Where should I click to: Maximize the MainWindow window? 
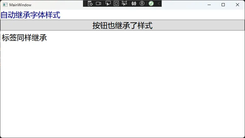[x=223, y=5]
